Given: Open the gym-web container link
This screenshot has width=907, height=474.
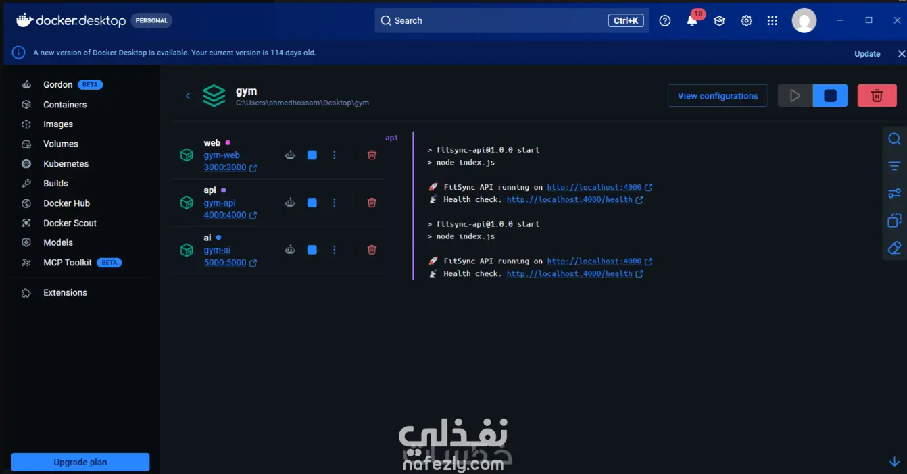Looking at the screenshot, I should (222, 155).
